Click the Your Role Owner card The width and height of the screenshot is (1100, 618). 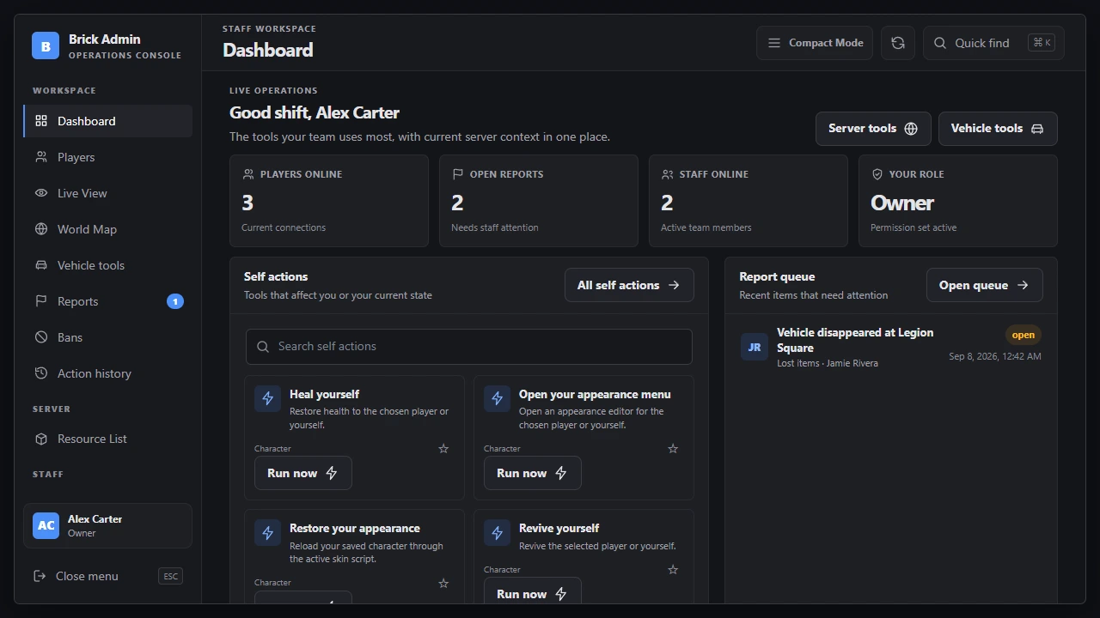(958, 201)
